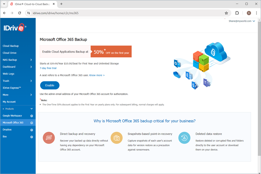261x174 pixels.
Task: Open the tab search dropdown arrow
Action: [x=4, y=4]
